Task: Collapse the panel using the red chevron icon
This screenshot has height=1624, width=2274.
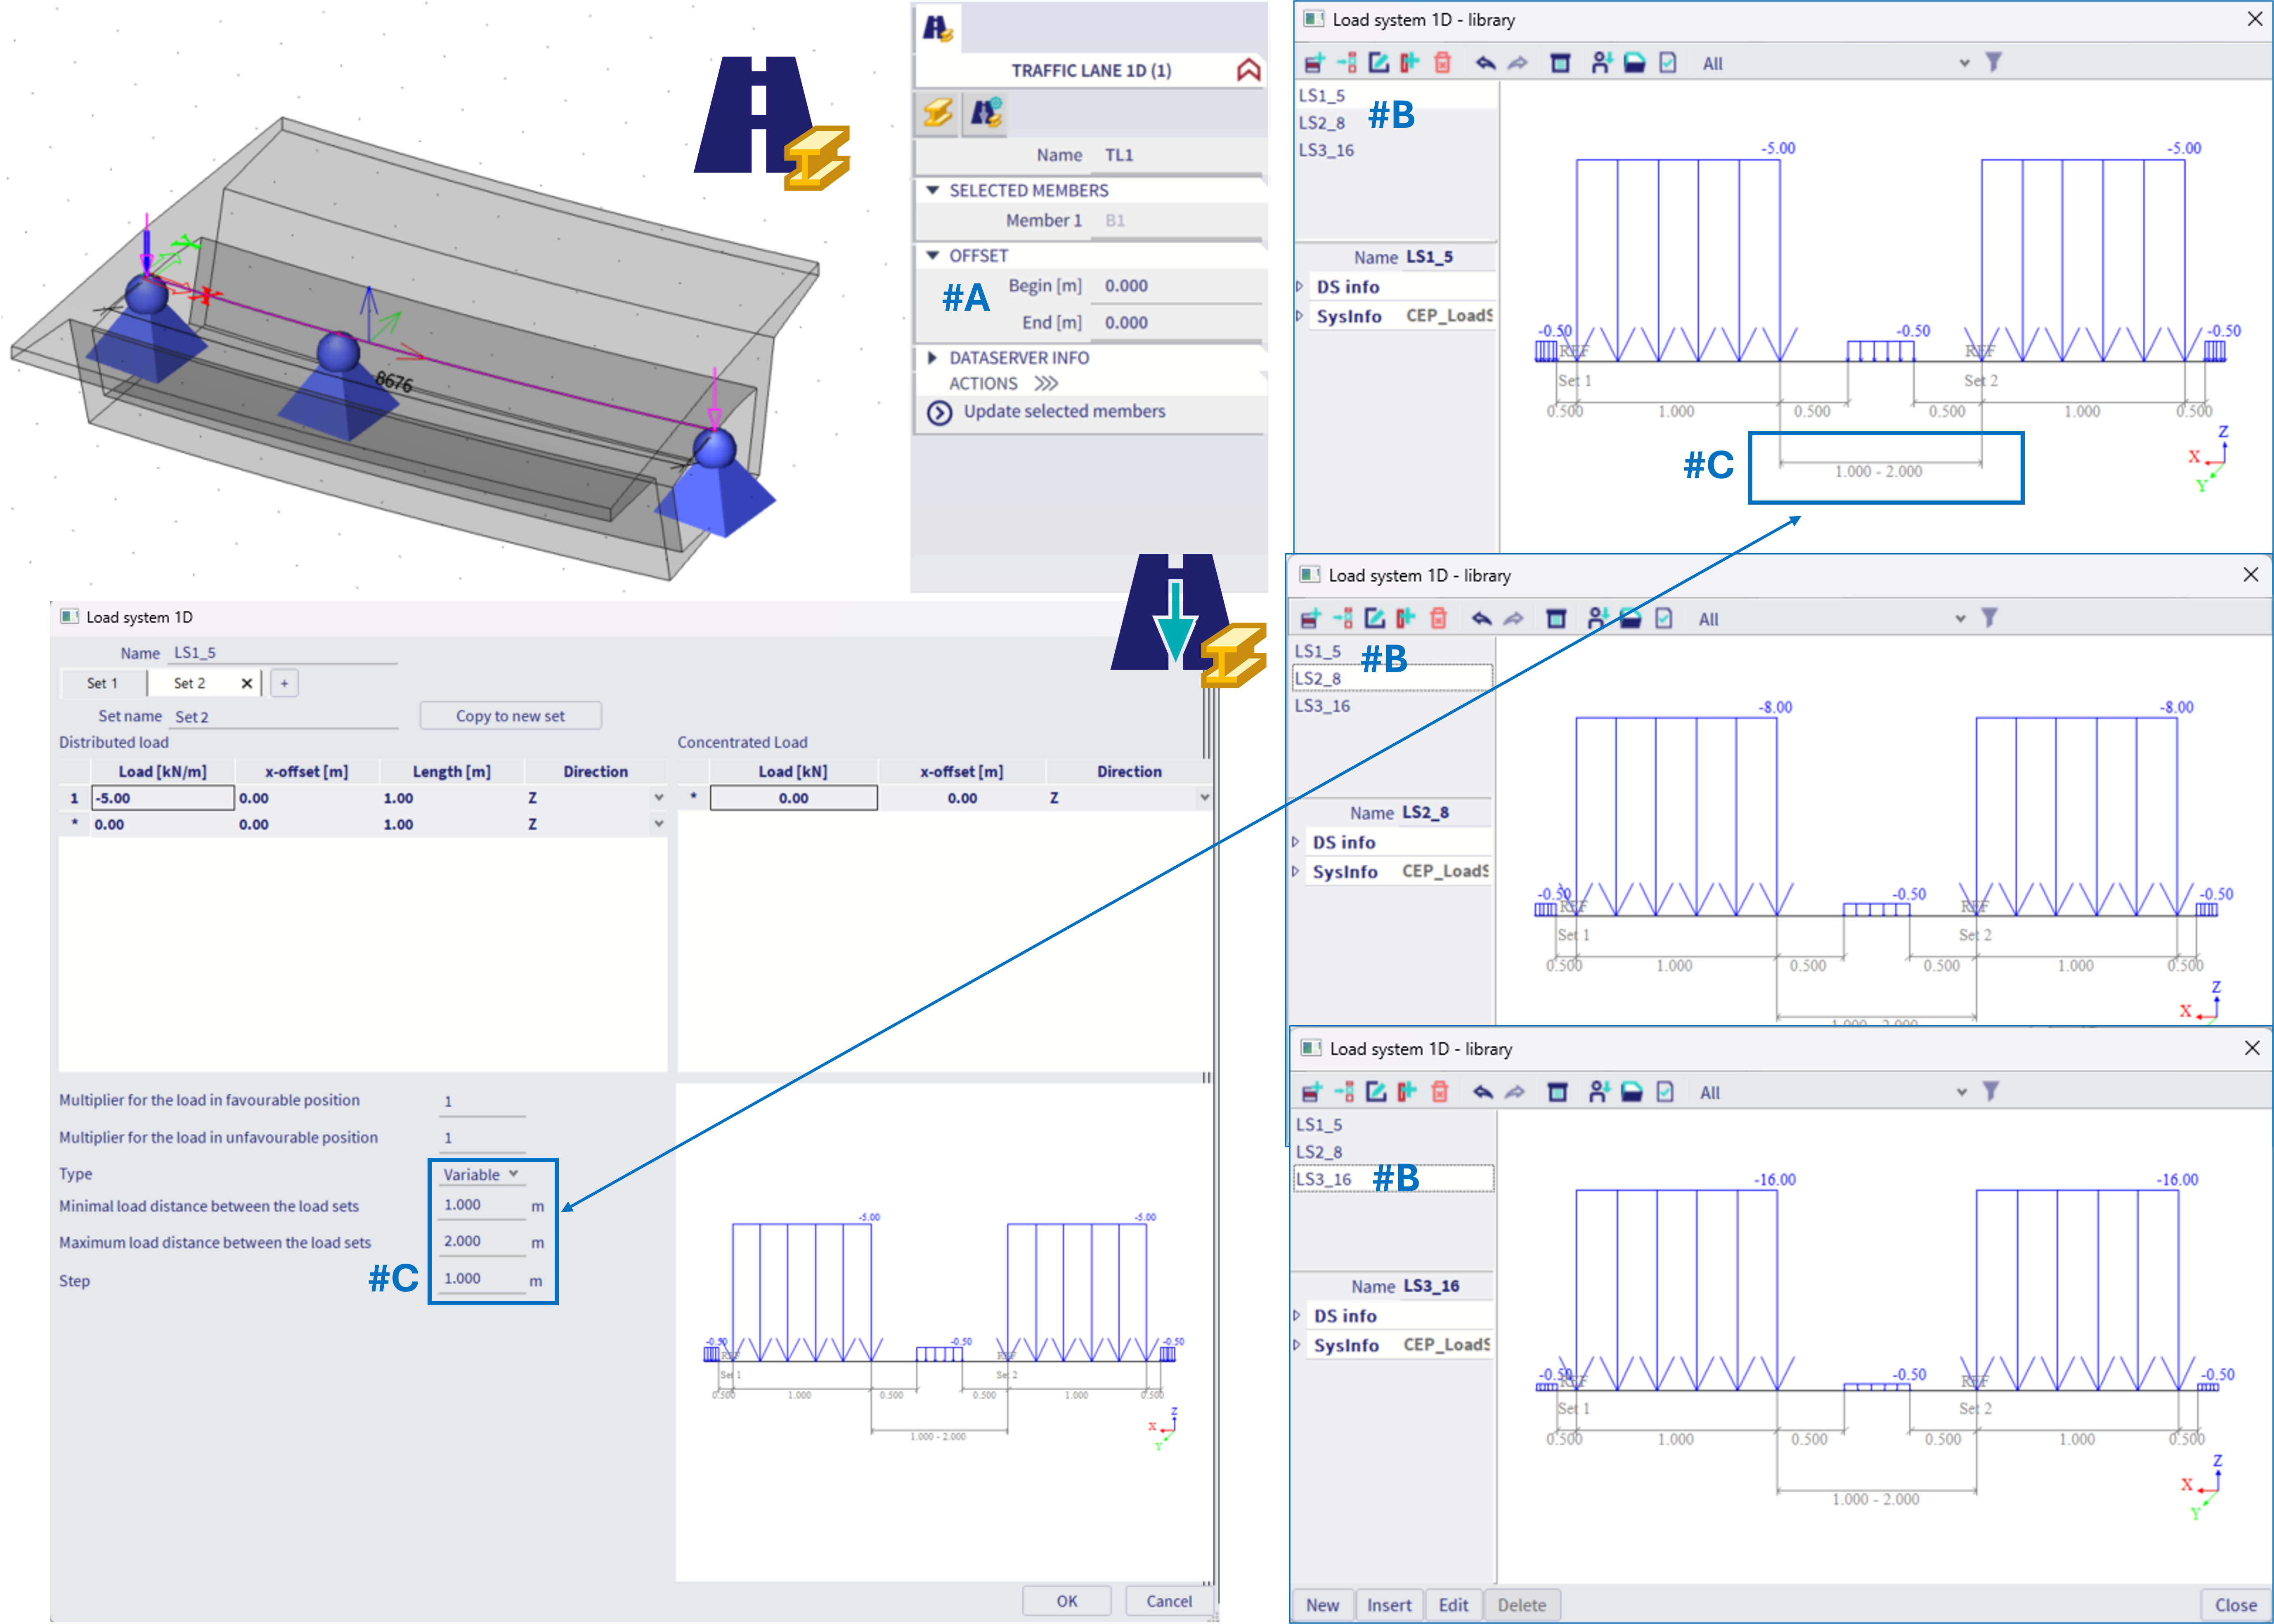Action: 1248,70
